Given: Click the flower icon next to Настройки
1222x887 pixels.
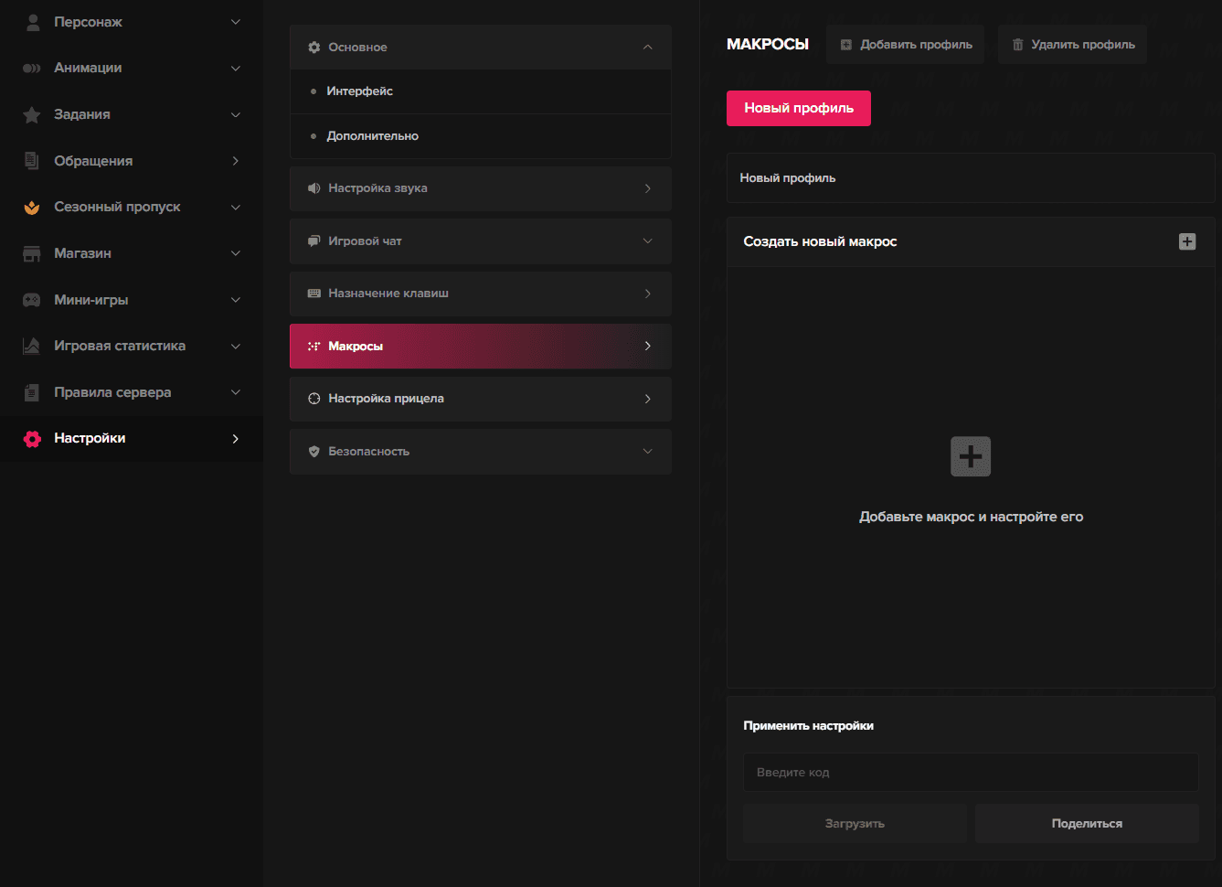Looking at the screenshot, I should (32, 439).
